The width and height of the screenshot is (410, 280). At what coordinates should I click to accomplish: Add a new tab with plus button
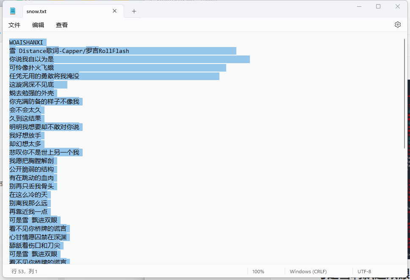tap(134, 11)
